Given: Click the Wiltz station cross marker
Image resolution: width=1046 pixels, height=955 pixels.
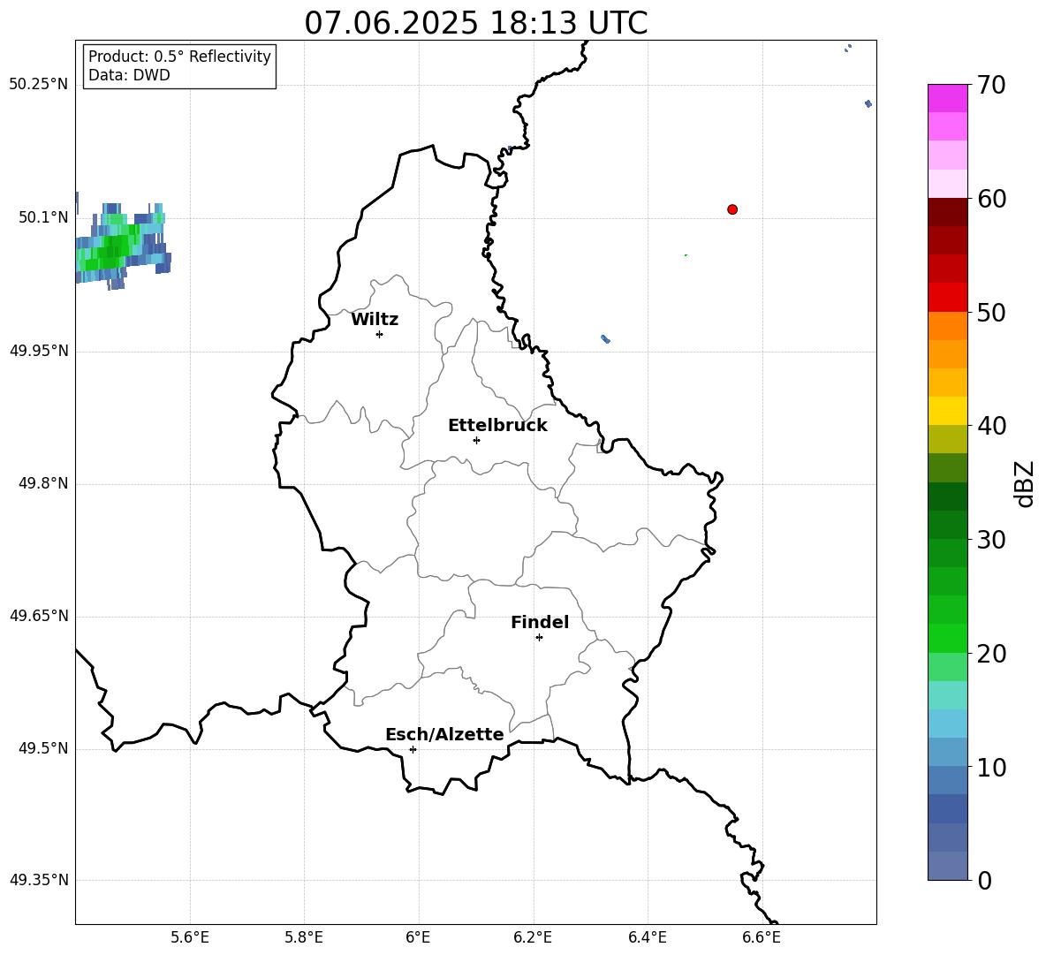Looking at the screenshot, I should tap(380, 334).
